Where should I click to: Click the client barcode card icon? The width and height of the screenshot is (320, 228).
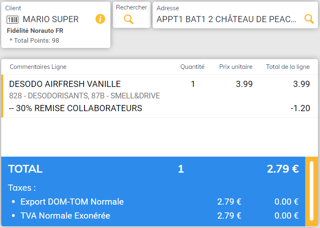coord(13,19)
